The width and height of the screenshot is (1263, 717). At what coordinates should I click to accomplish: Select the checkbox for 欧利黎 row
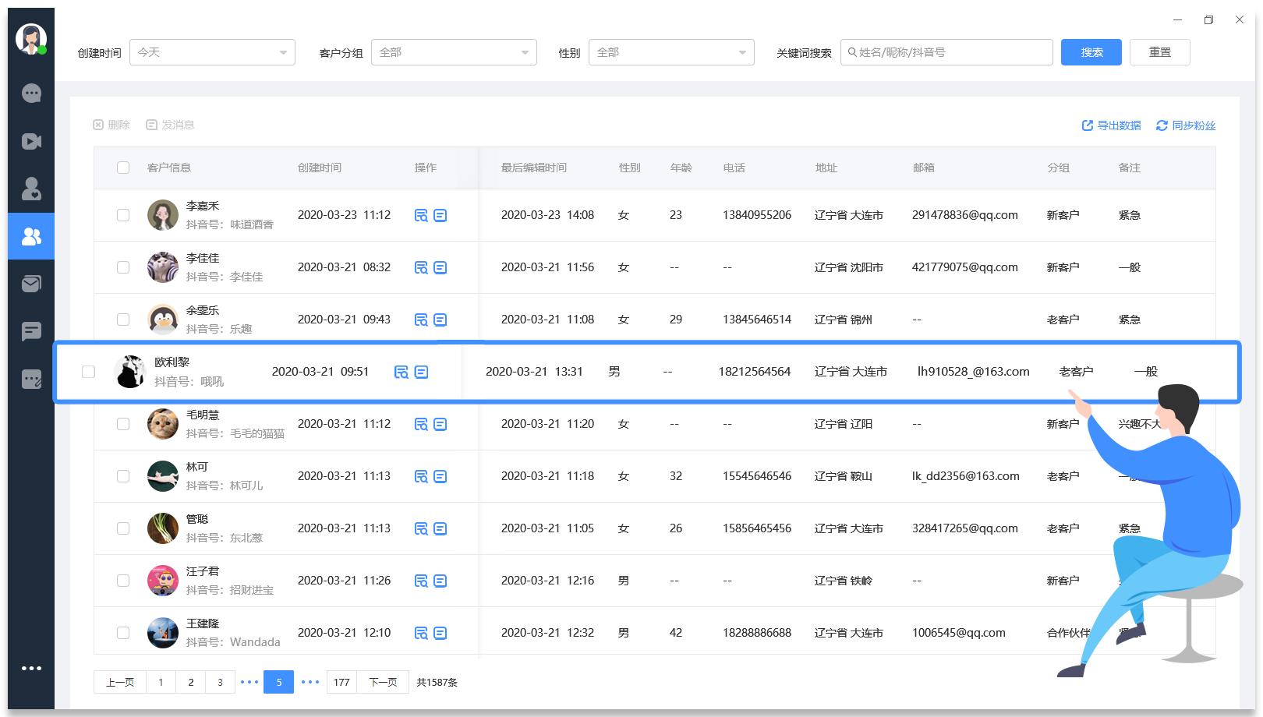89,372
